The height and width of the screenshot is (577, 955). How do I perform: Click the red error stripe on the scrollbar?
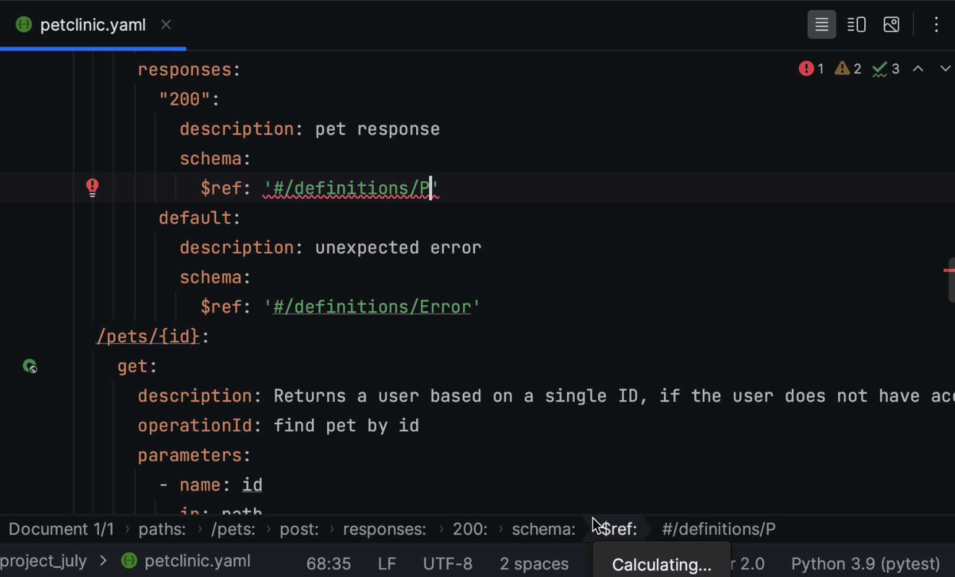949,271
